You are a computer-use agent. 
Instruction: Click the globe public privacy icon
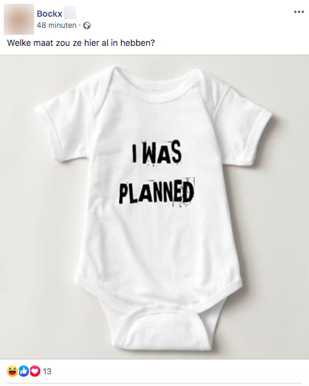tap(87, 25)
